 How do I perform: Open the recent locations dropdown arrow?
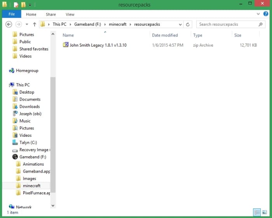[27, 24]
